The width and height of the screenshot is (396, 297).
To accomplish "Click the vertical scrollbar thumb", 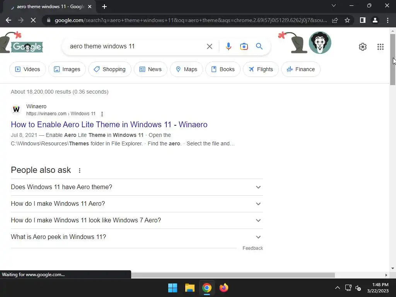I will (x=393, y=60).
